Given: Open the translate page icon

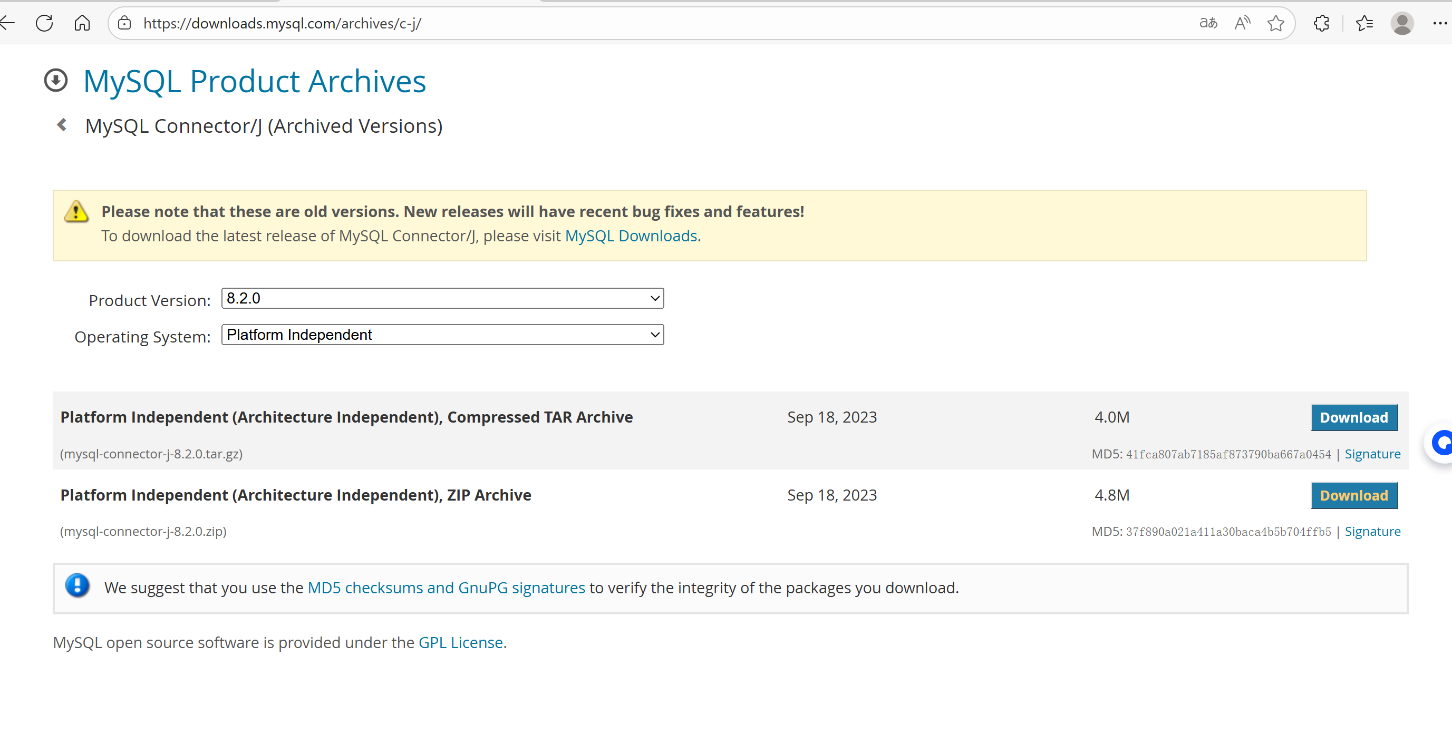Looking at the screenshot, I should (x=1208, y=23).
